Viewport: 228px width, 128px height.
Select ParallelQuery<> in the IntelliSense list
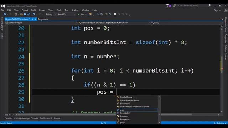pyautogui.click(x=138, y=97)
